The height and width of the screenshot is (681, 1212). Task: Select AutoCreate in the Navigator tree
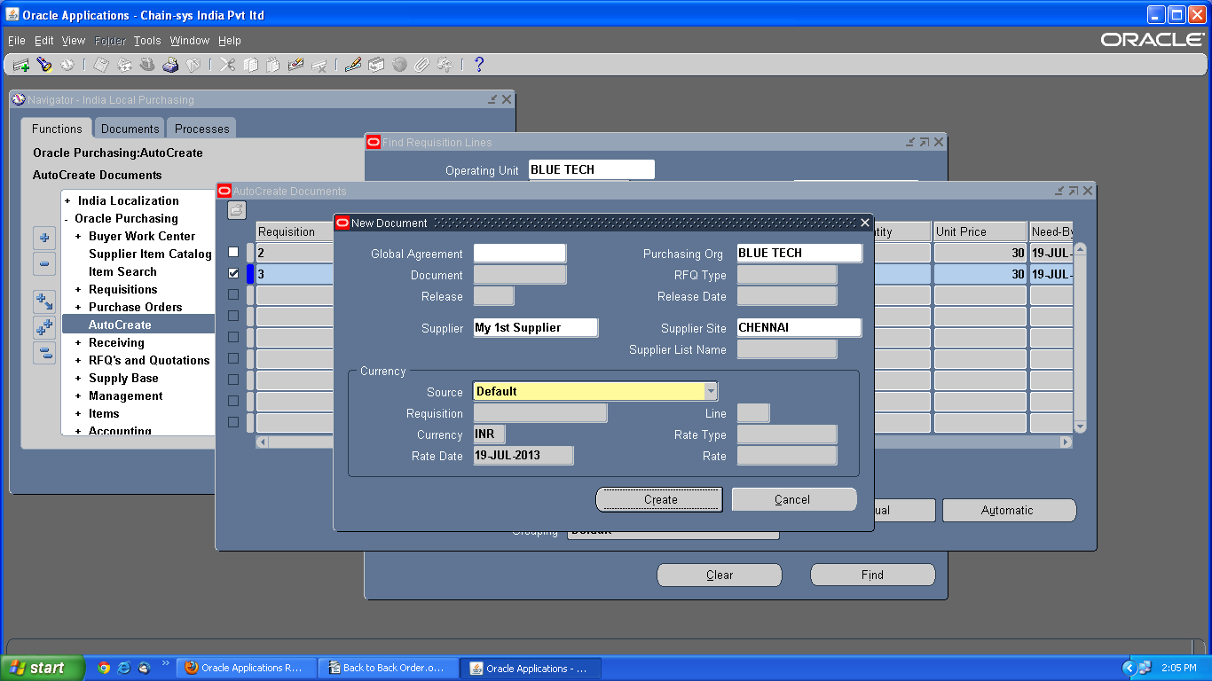click(120, 325)
